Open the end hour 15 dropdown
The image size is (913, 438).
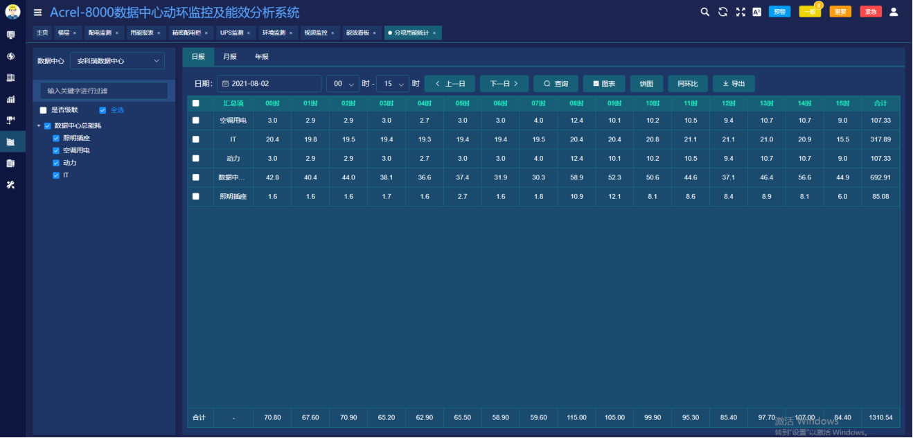(393, 84)
